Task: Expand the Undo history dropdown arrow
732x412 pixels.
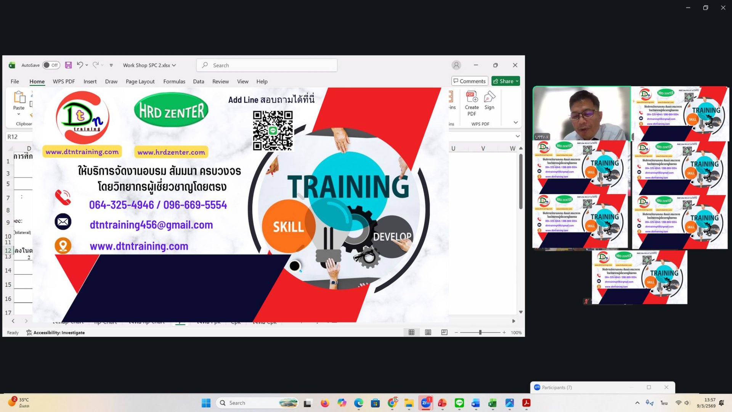Action: point(87,65)
